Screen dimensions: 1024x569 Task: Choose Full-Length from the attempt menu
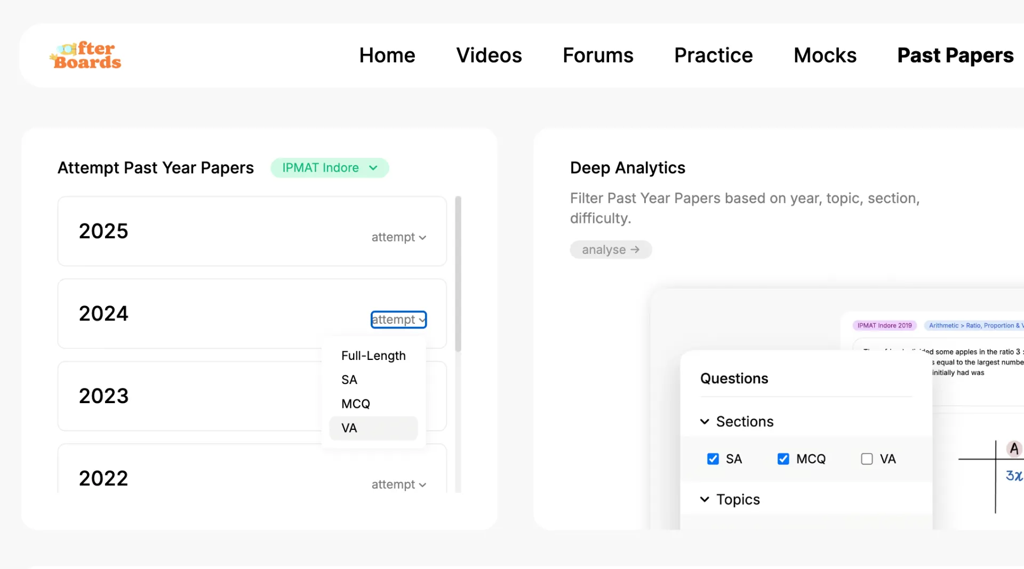(x=373, y=356)
